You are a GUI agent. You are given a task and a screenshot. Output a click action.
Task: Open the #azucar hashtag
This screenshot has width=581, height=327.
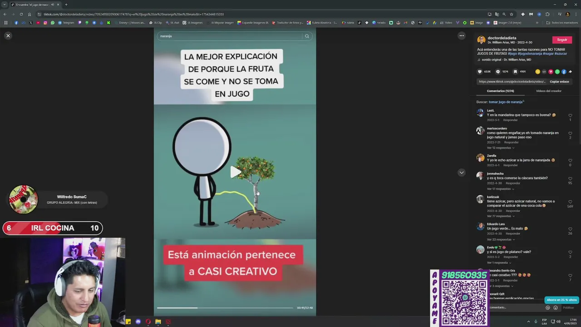561,54
